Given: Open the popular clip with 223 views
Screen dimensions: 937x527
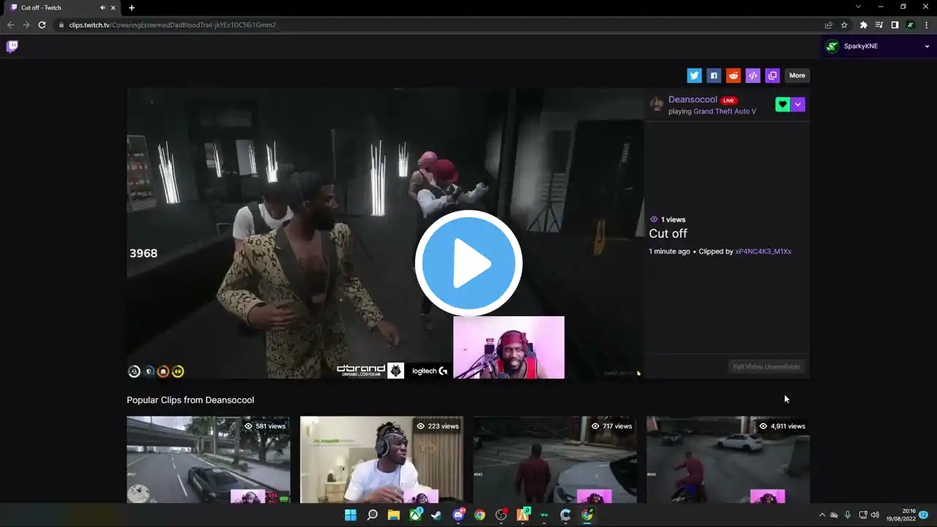Looking at the screenshot, I should pos(381,460).
